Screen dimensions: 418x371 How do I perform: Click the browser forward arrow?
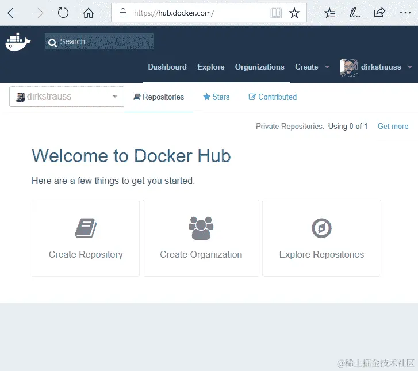(38, 13)
